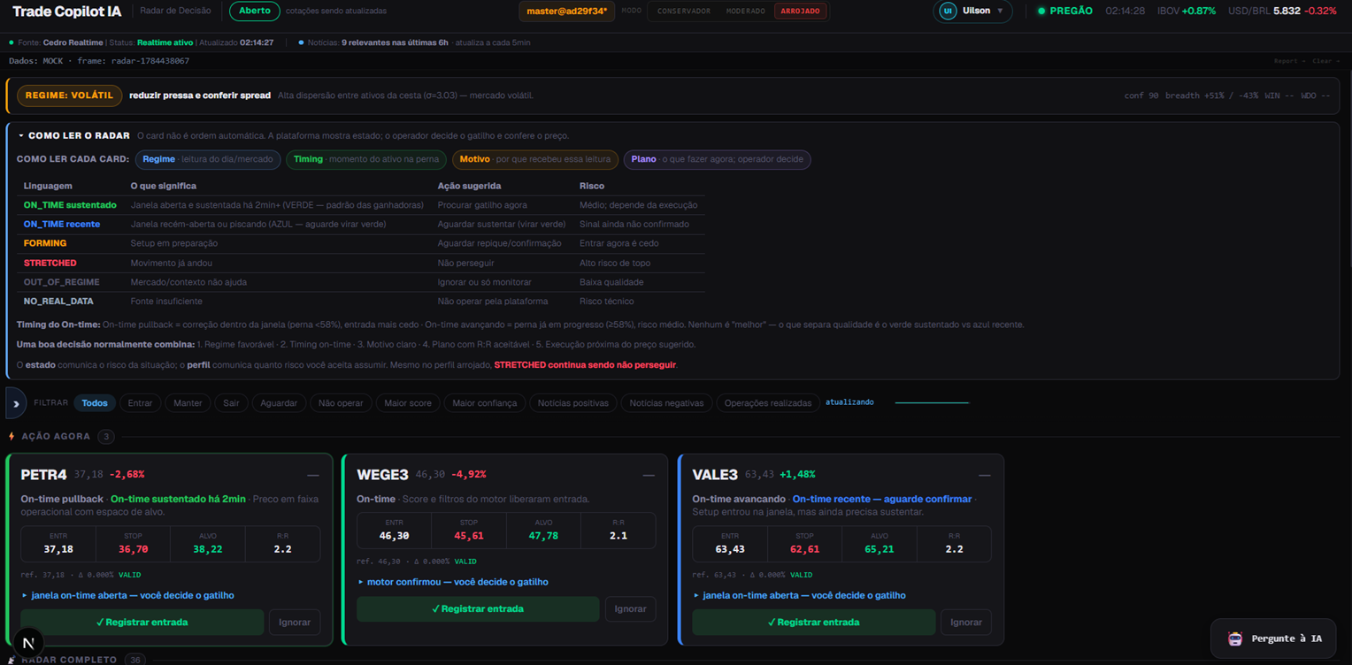Select the Arrojado risk mode
The image size is (1352, 665).
click(x=800, y=11)
